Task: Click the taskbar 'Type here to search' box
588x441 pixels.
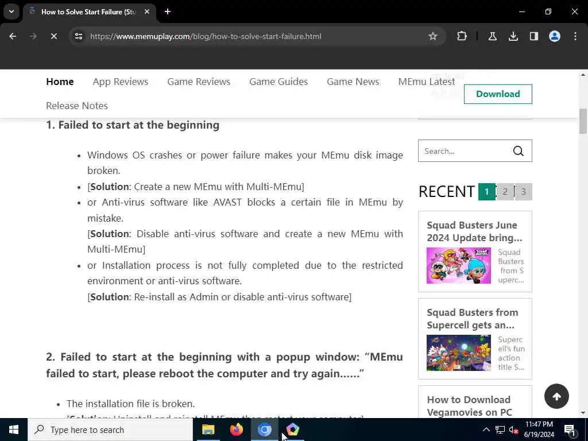Action: click(110, 430)
